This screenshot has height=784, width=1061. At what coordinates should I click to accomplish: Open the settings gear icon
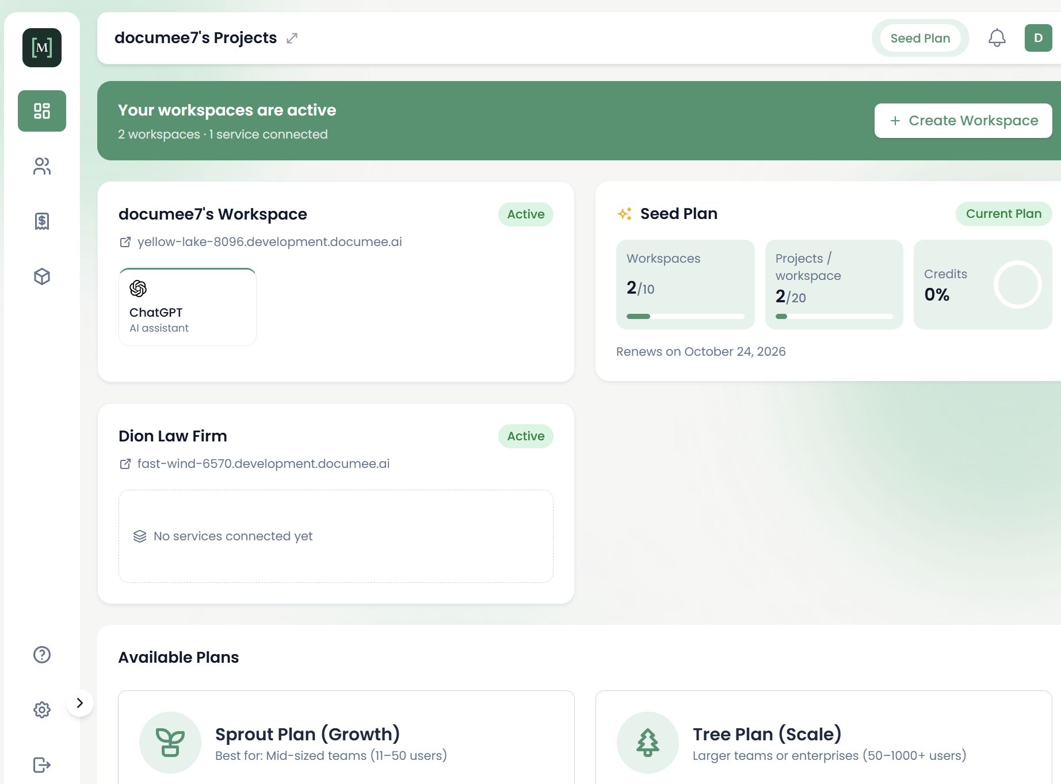pyautogui.click(x=42, y=710)
